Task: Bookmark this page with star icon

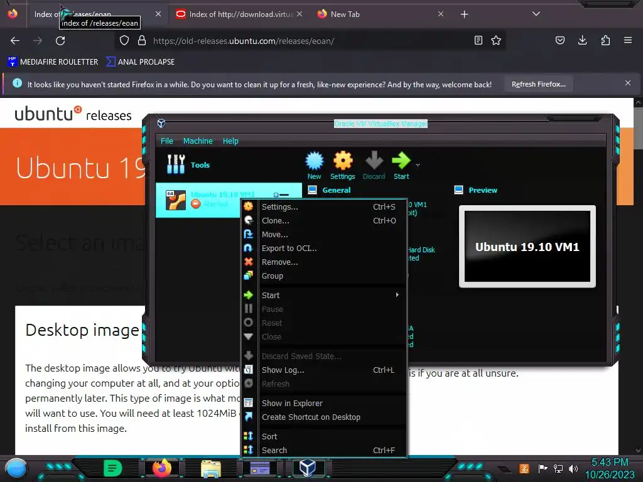Action: [x=496, y=40]
